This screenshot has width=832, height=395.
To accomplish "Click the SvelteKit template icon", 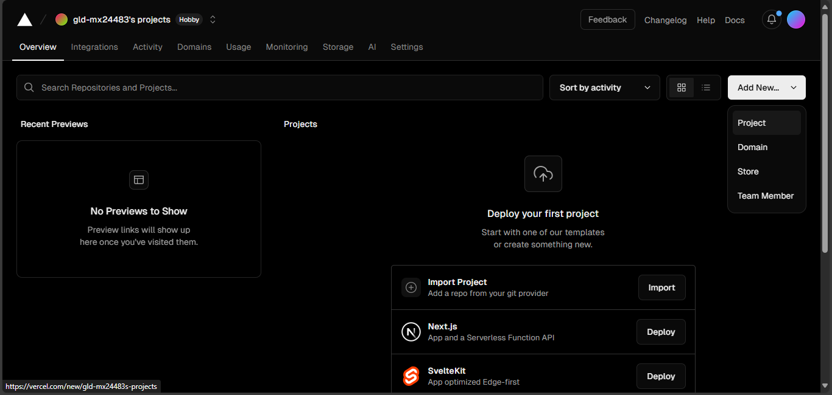I will tap(411, 376).
